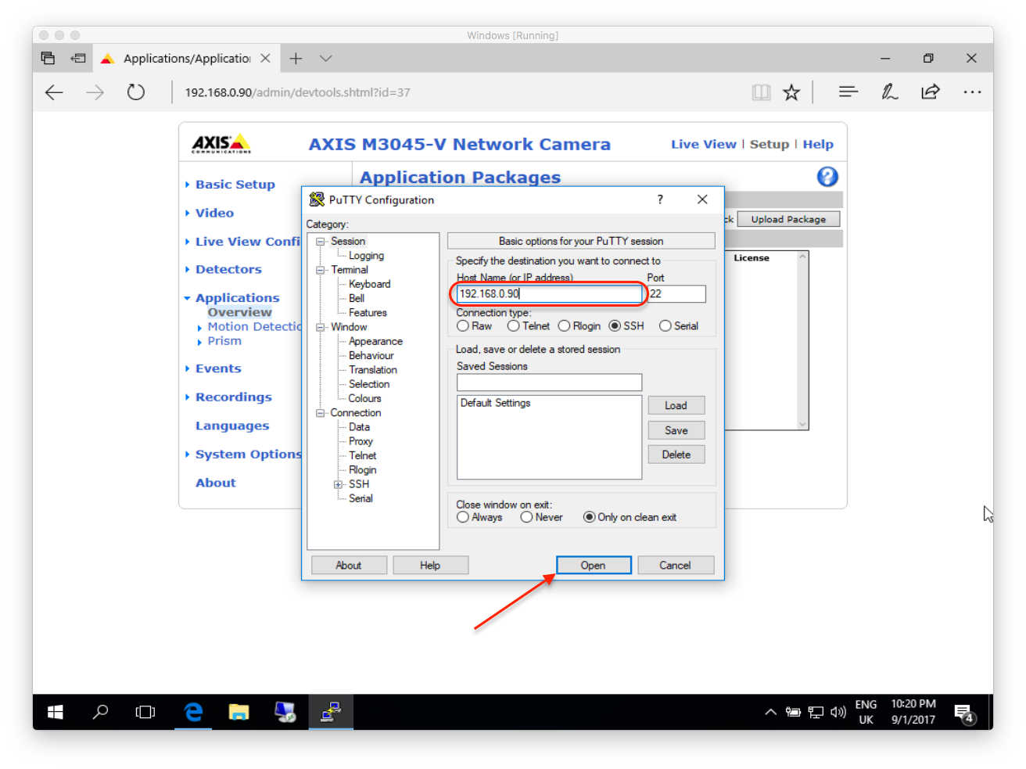Expand the SSH tree node

pyautogui.click(x=338, y=484)
